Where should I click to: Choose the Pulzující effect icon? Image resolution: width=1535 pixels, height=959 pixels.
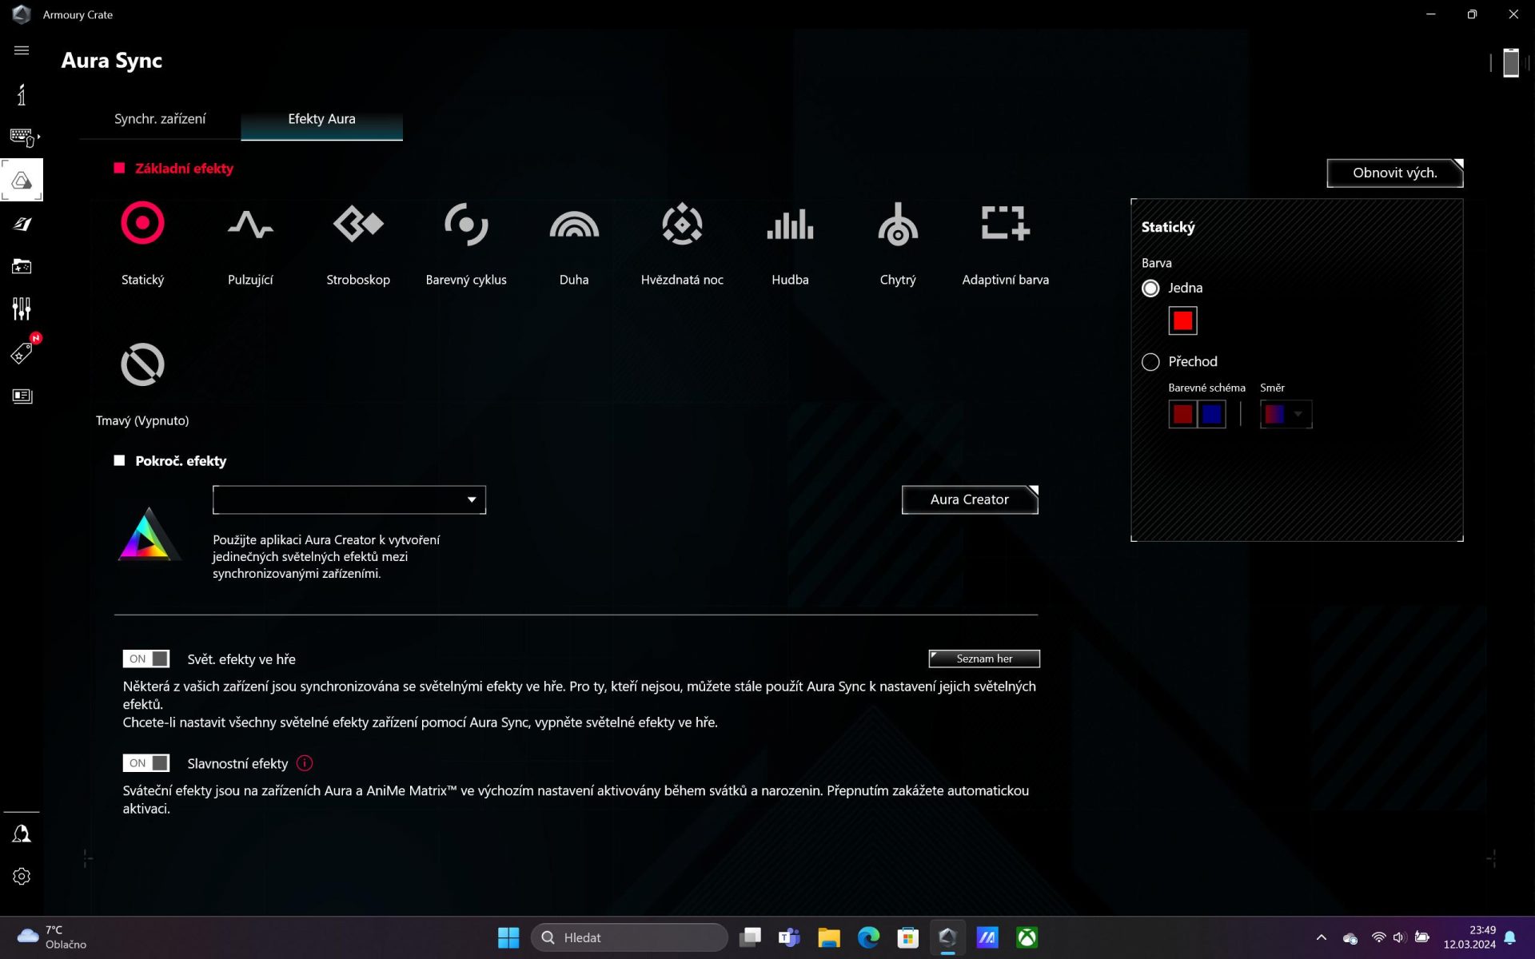pos(250,225)
